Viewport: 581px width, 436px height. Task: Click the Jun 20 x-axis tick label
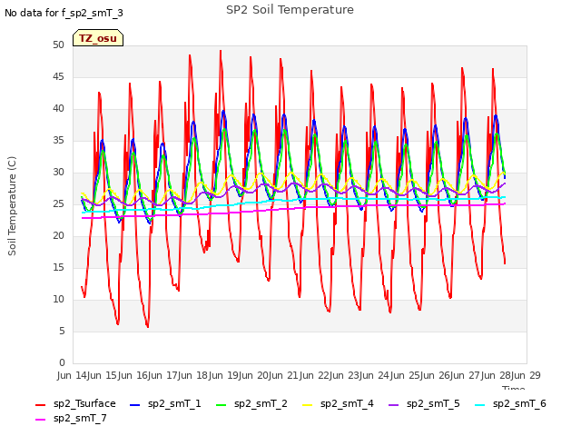254,375
